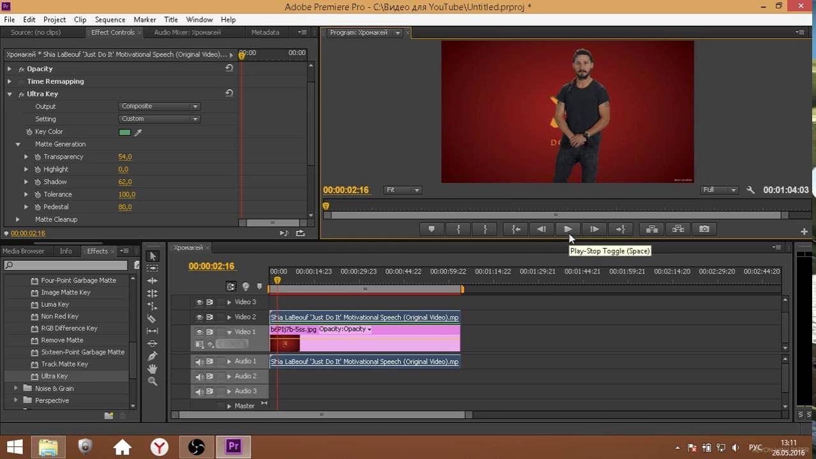Click the Go to In point button
This screenshot has width=816, height=459.
tap(516, 229)
